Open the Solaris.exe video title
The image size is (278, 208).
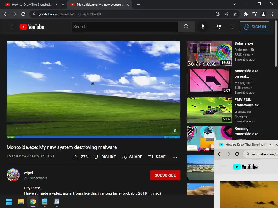tap(244, 43)
